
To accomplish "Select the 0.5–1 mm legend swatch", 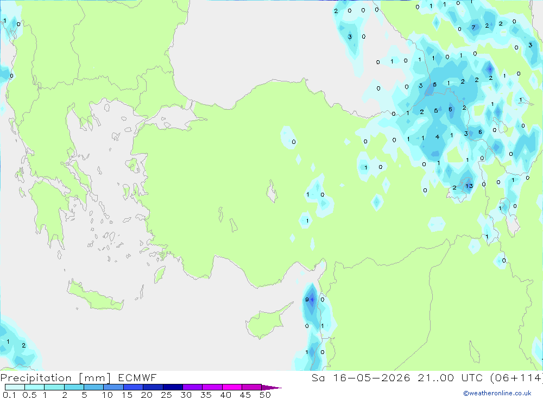I will 34,387.
